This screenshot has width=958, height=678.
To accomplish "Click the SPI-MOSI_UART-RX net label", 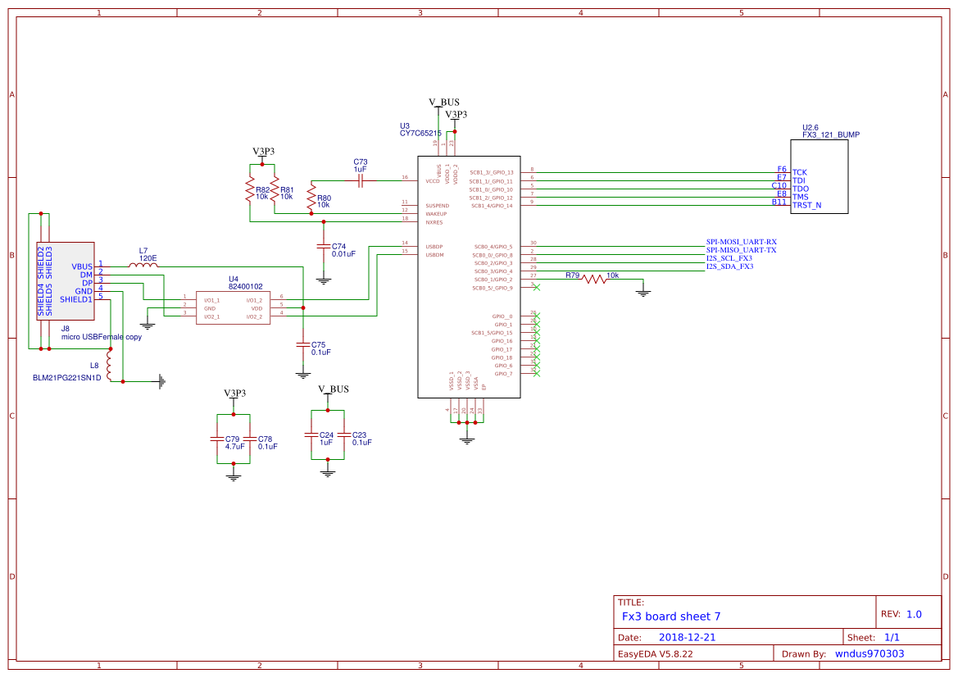I will click(742, 242).
